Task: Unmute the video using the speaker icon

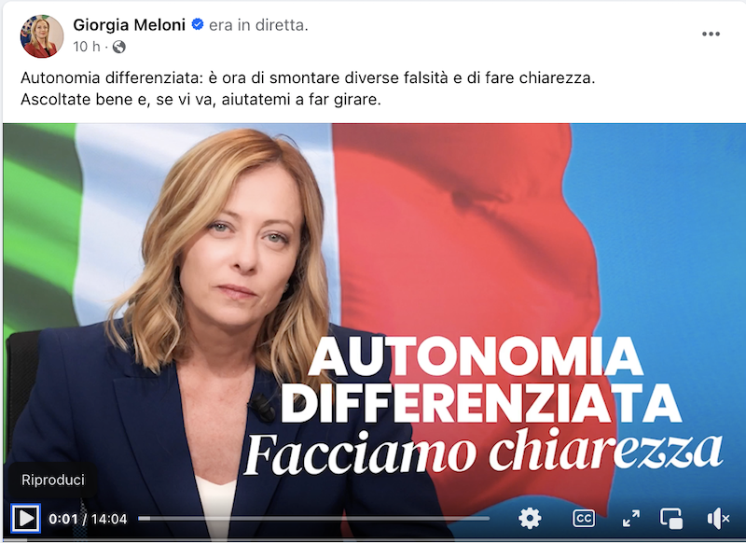Action: pyautogui.click(x=718, y=518)
